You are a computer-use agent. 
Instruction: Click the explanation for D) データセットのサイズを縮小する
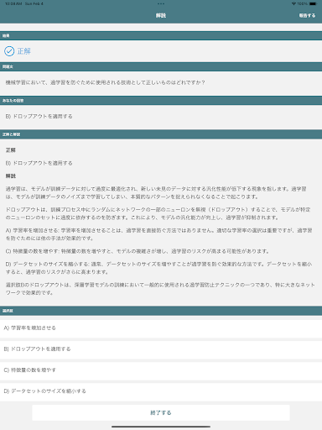[158, 268]
